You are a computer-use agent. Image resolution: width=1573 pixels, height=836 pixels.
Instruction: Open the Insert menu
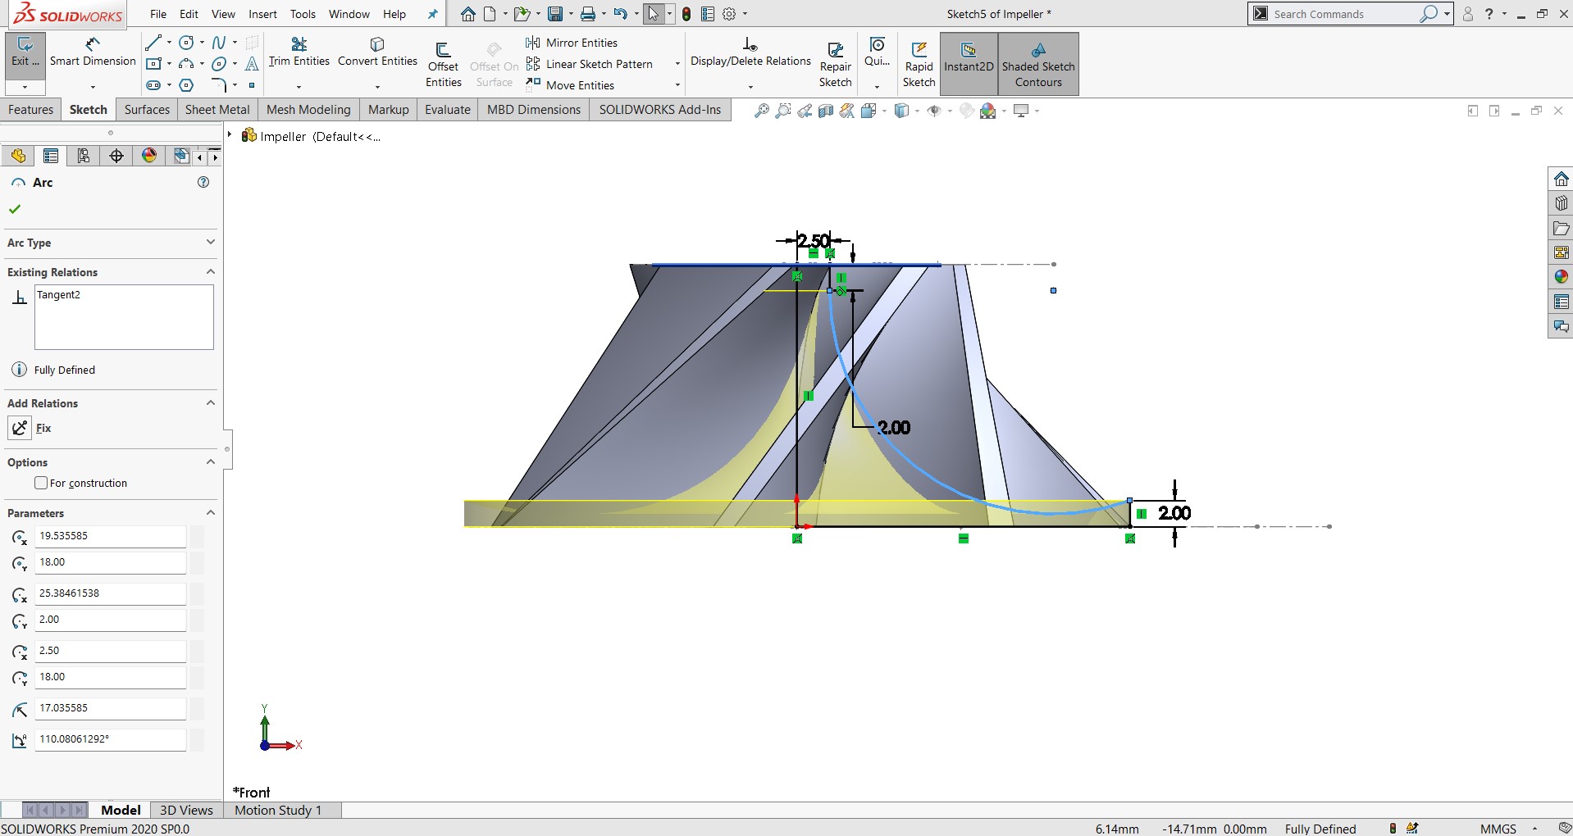pyautogui.click(x=262, y=14)
